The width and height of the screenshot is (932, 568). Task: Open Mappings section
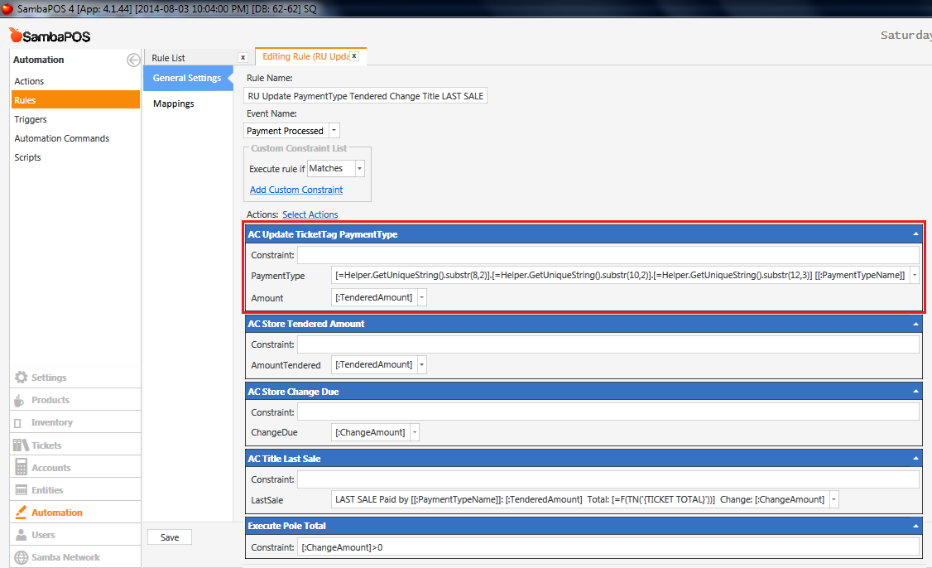pyautogui.click(x=174, y=103)
